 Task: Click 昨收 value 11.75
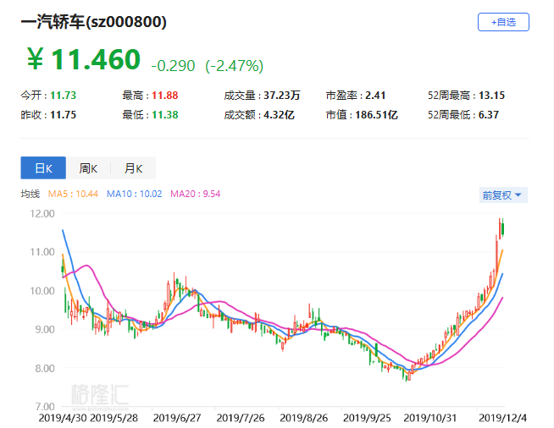[63, 115]
